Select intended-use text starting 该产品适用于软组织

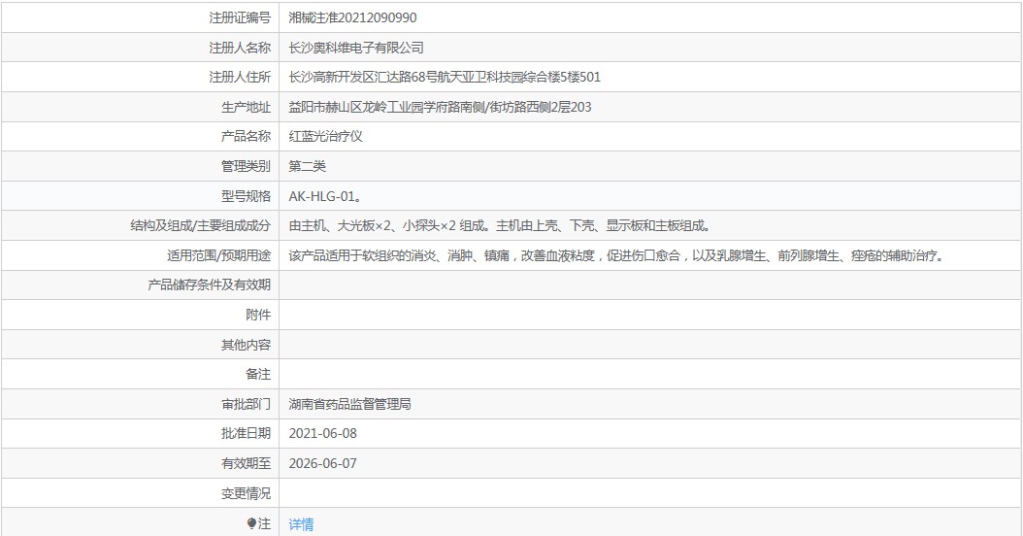point(617,255)
